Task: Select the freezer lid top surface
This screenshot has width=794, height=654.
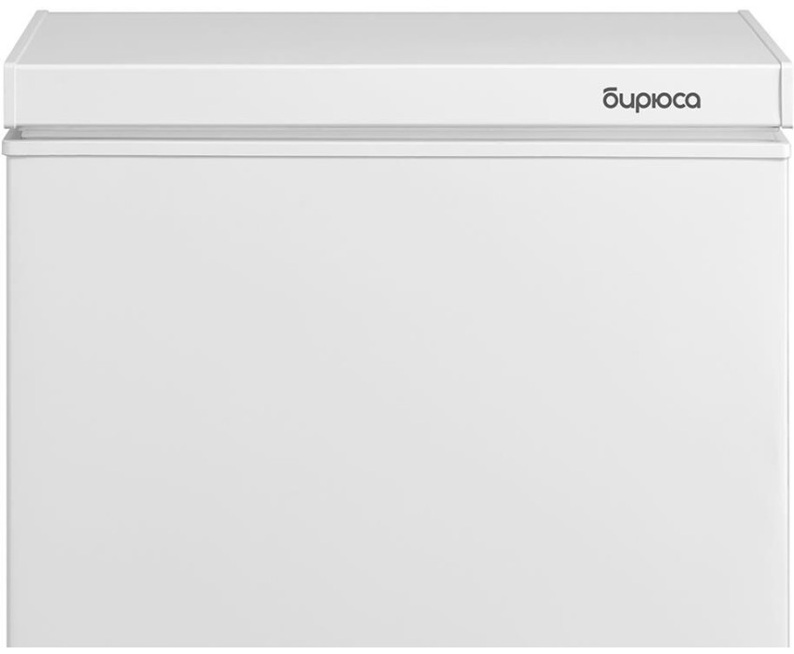Action: [398, 38]
